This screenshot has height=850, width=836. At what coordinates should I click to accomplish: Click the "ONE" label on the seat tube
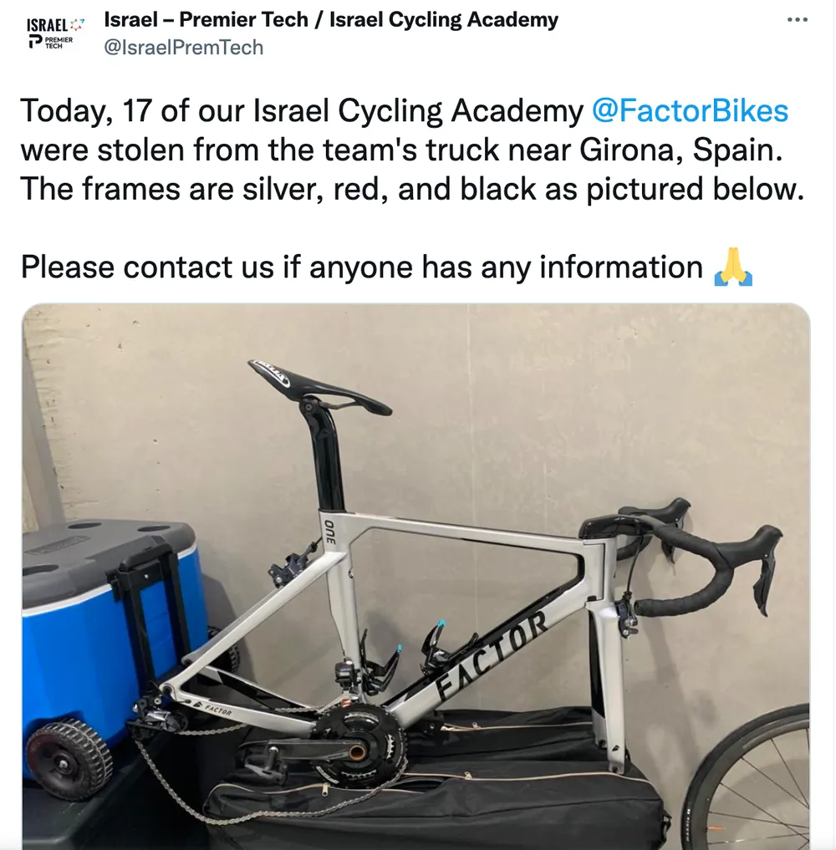(329, 532)
